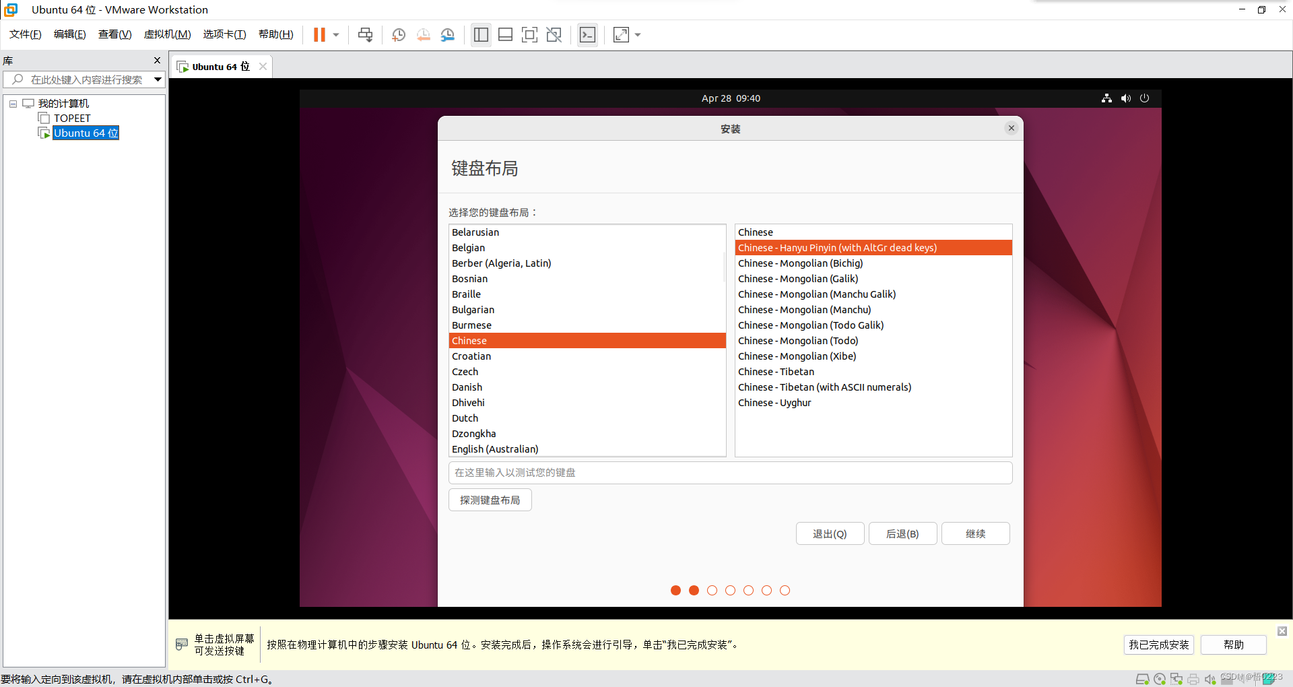
Task: Open the snapshot manager wrench-clock icon
Action: (448, 35)
